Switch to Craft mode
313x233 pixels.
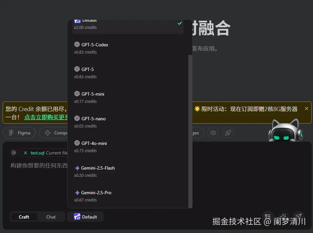[24, 217]
